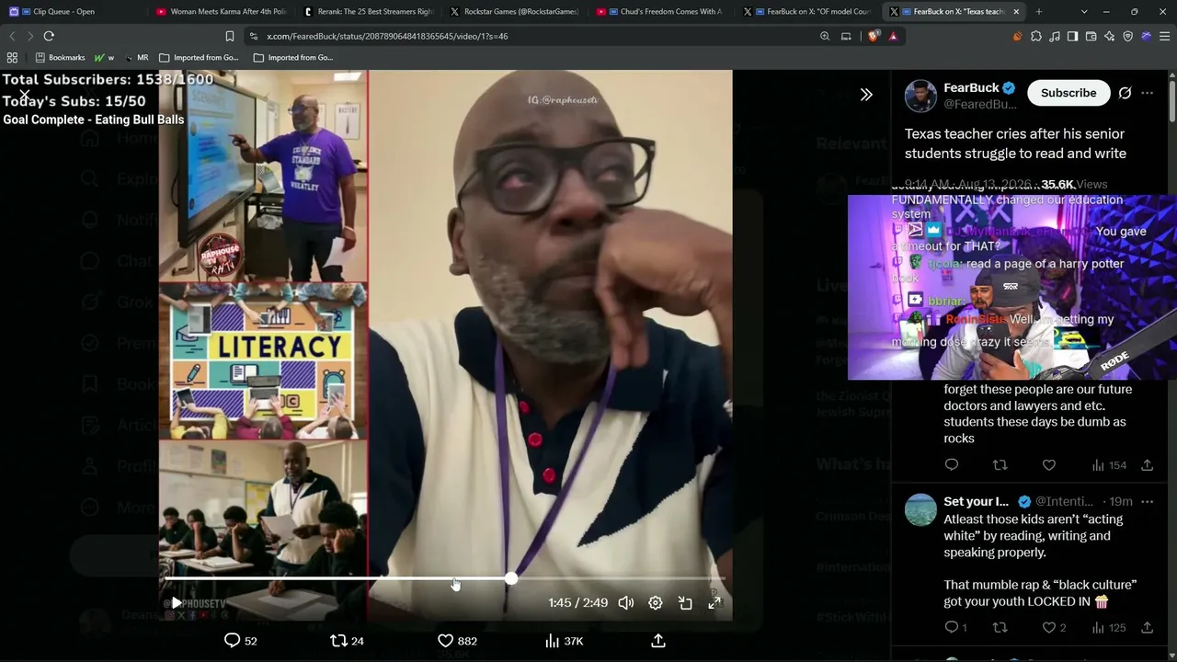The height and width of the screenshot is (662, 1177).
Task: Reply to the comment with 154 views
Action: (x=952, y=465)
